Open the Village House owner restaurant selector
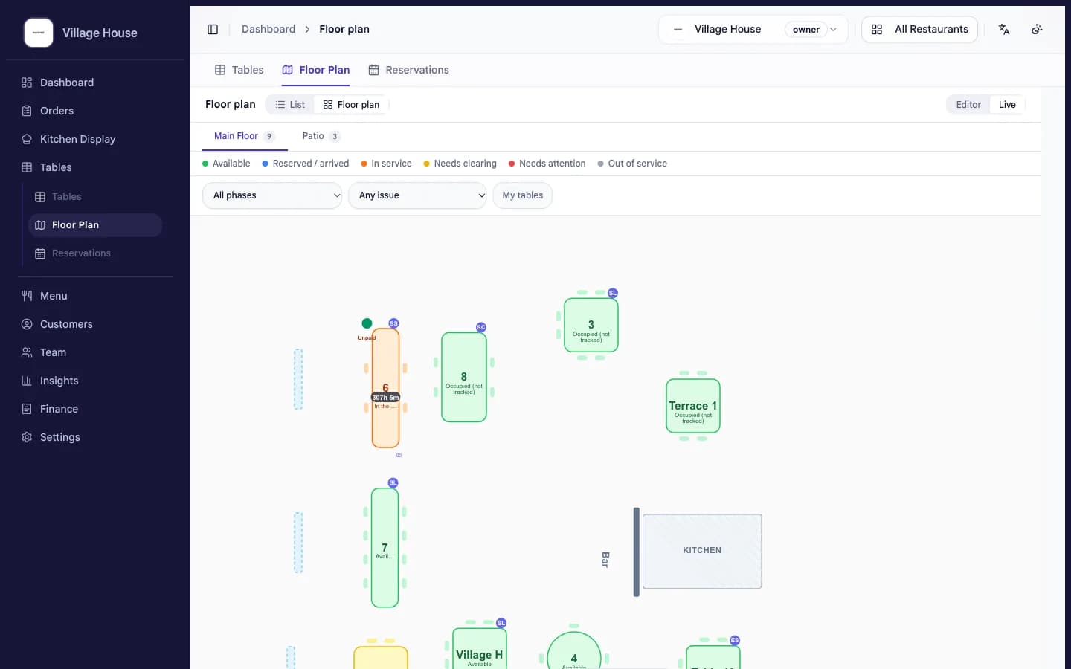This screenshot has width=1071, height=669. tap(753, 30)
